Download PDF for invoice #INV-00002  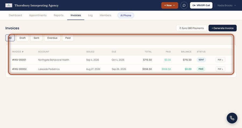(220, 69)
